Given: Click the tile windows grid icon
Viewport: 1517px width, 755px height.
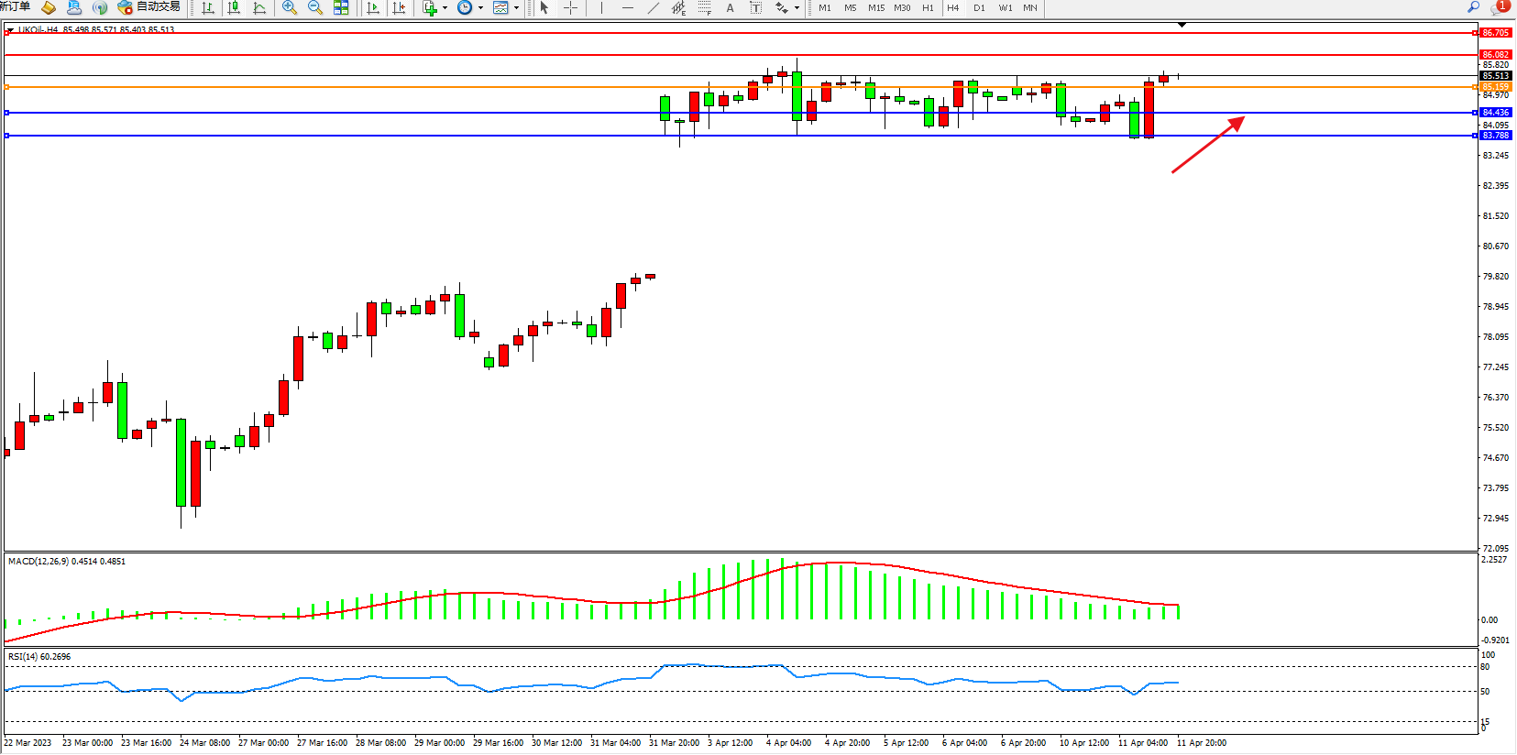Looking at the screenshot, I should tap(341, 8).
